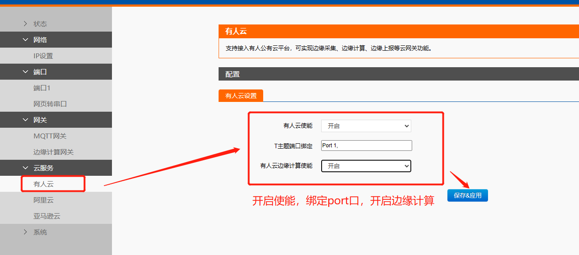The image size is (579, 255).
Task: Open the 有人云边缘计算使能 dropdown
Action: pos(366,166)
